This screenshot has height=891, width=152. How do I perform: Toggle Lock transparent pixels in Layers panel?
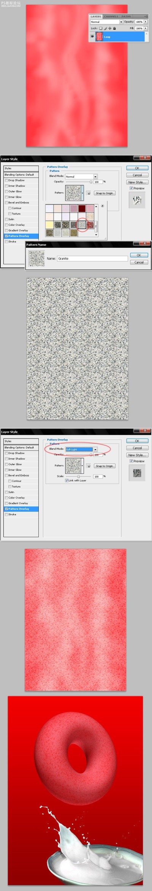pyautogui.click(x=101, y=28)
